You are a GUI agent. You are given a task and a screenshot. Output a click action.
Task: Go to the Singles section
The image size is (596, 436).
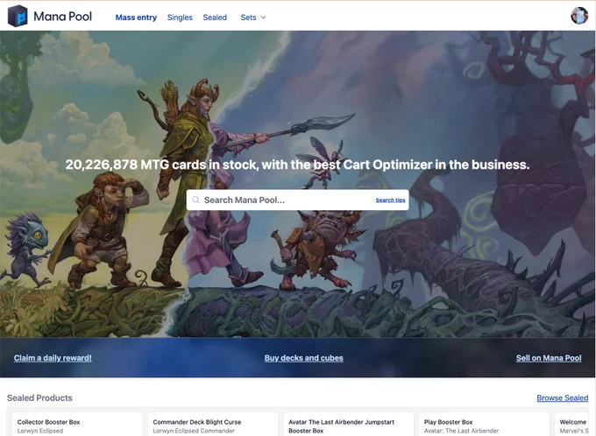point(180,18)
